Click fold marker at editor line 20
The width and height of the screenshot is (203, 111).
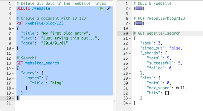click(x=13, y=98)
